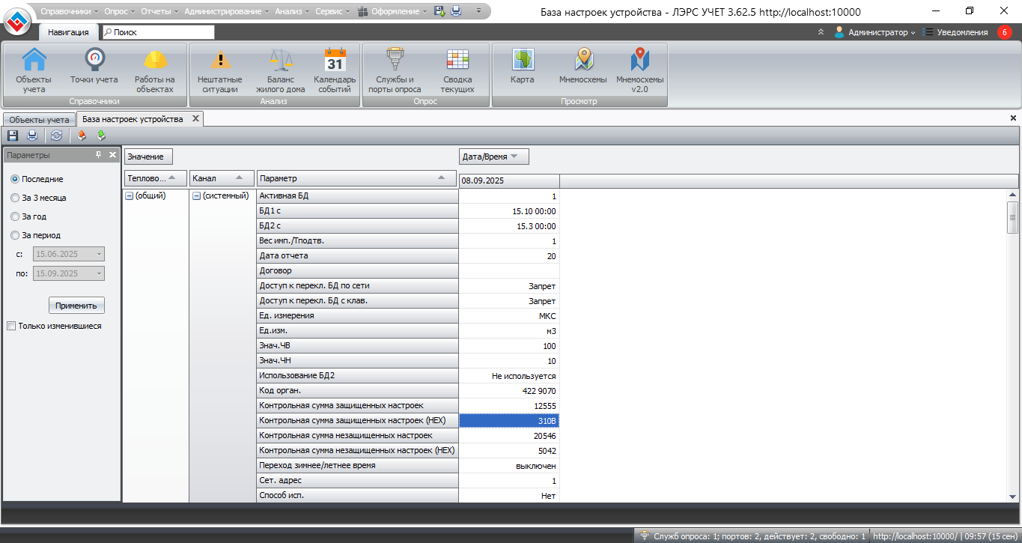The height and width of the screenshot is (543, 1022).
Task: Switch to the Объекты учета tab
Action: [38, 120]
